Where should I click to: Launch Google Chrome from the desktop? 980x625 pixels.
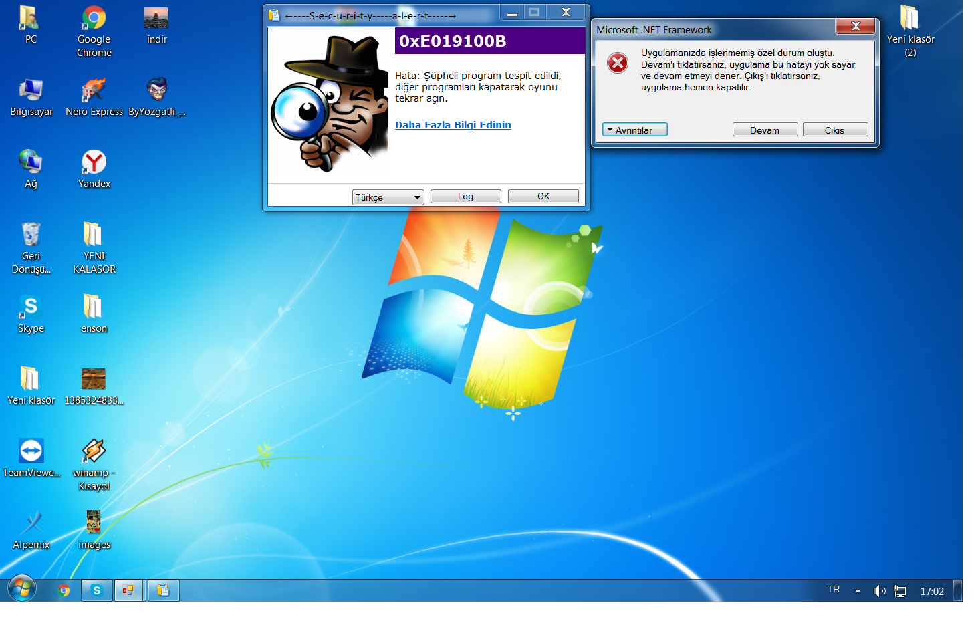click(x=94, y=31)
